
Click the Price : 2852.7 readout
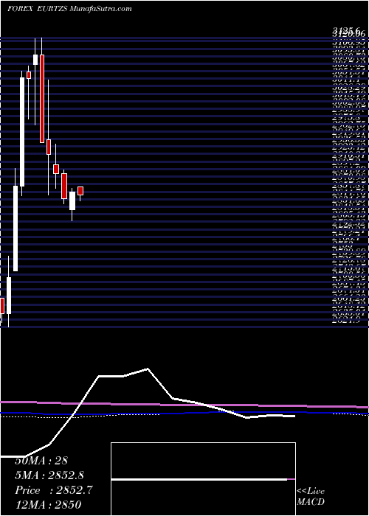tap(54, 490)
